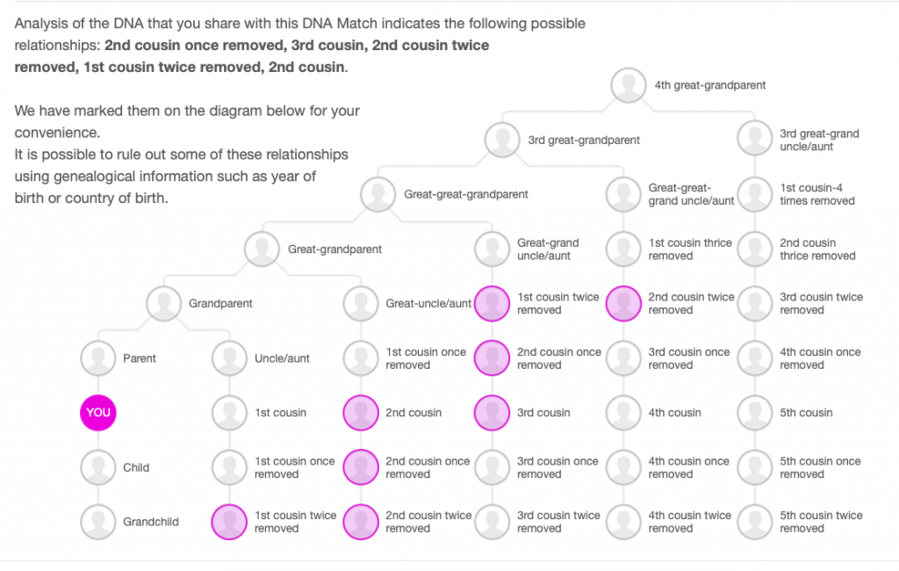Select the 5th cousin avatar icon
Screen dimensions: 899x571
coord(755,413)
